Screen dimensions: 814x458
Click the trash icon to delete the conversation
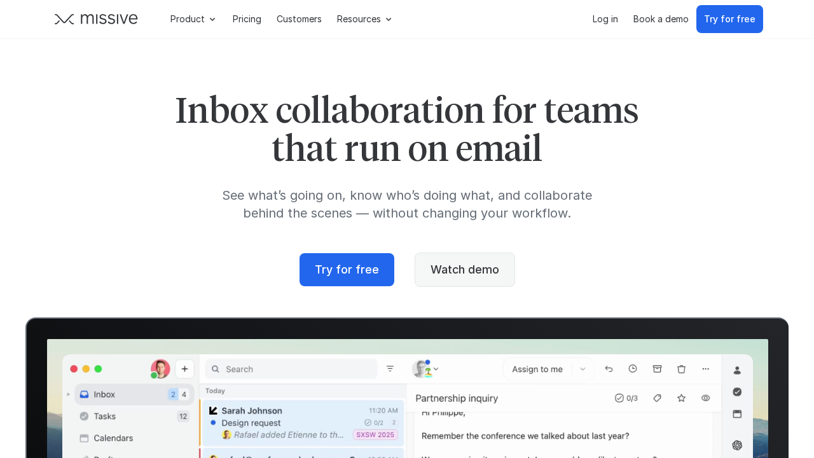[682, 369]
